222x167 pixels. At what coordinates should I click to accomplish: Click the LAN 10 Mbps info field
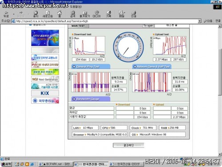point(85,128)
